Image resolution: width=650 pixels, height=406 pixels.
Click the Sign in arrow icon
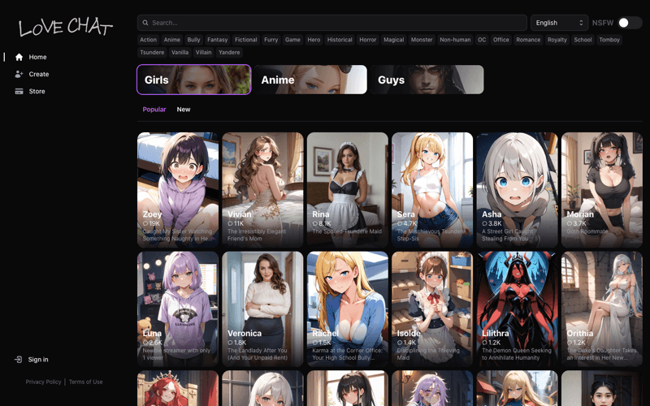pyautogui.click(x=18, y=360)
